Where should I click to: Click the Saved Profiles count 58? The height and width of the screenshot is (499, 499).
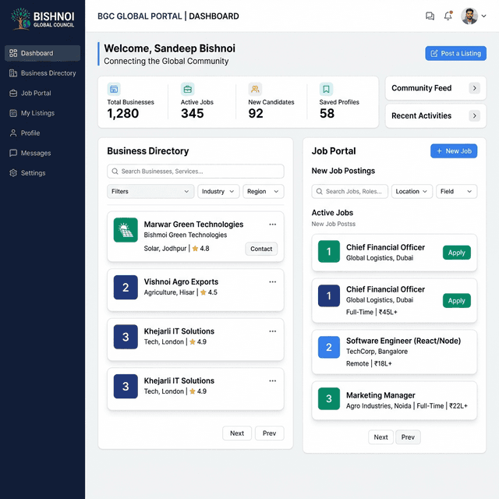(x=327, y=113)
